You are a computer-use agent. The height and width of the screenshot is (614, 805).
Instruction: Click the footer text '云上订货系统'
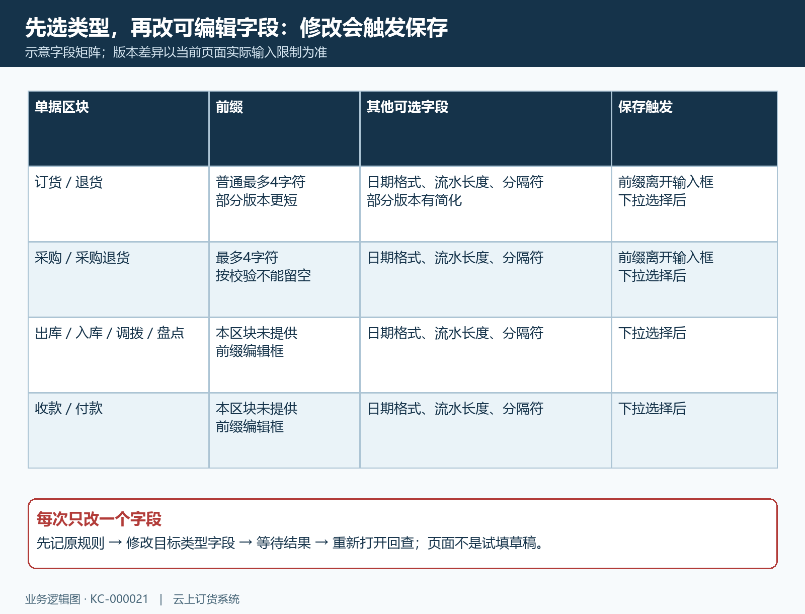[x=206, y=599]
